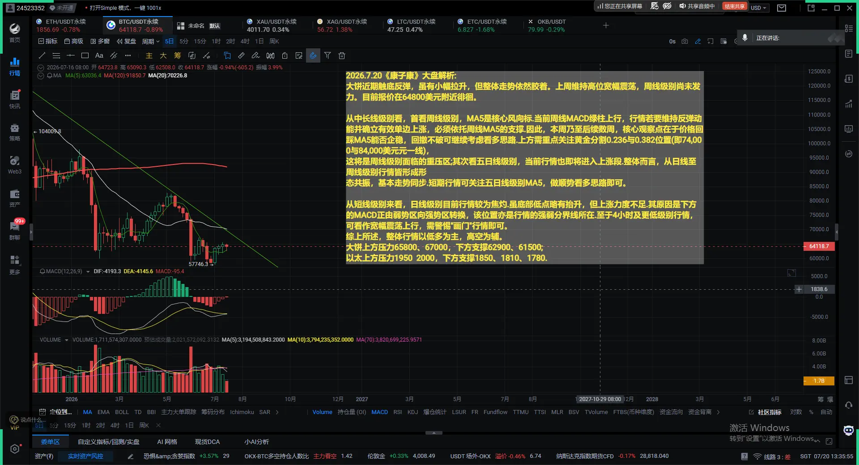The image size is (859, 465).
Task: Click the 结束共享 stop sharing button
Action: [734, 6]
